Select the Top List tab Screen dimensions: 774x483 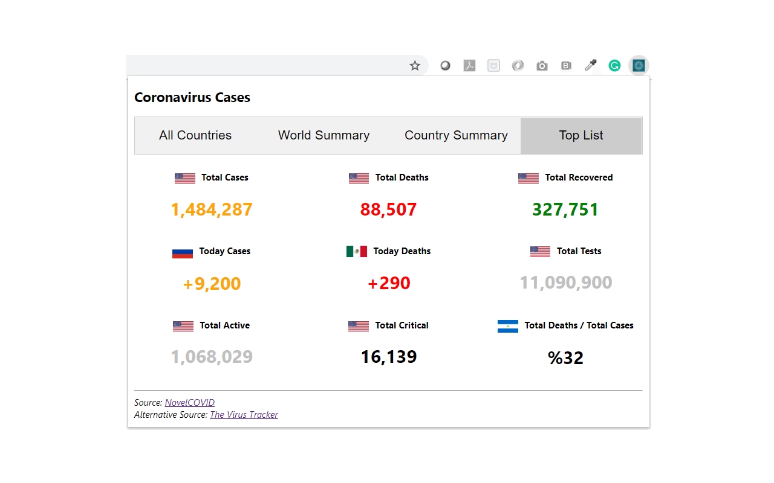click(x=581, y=135)
